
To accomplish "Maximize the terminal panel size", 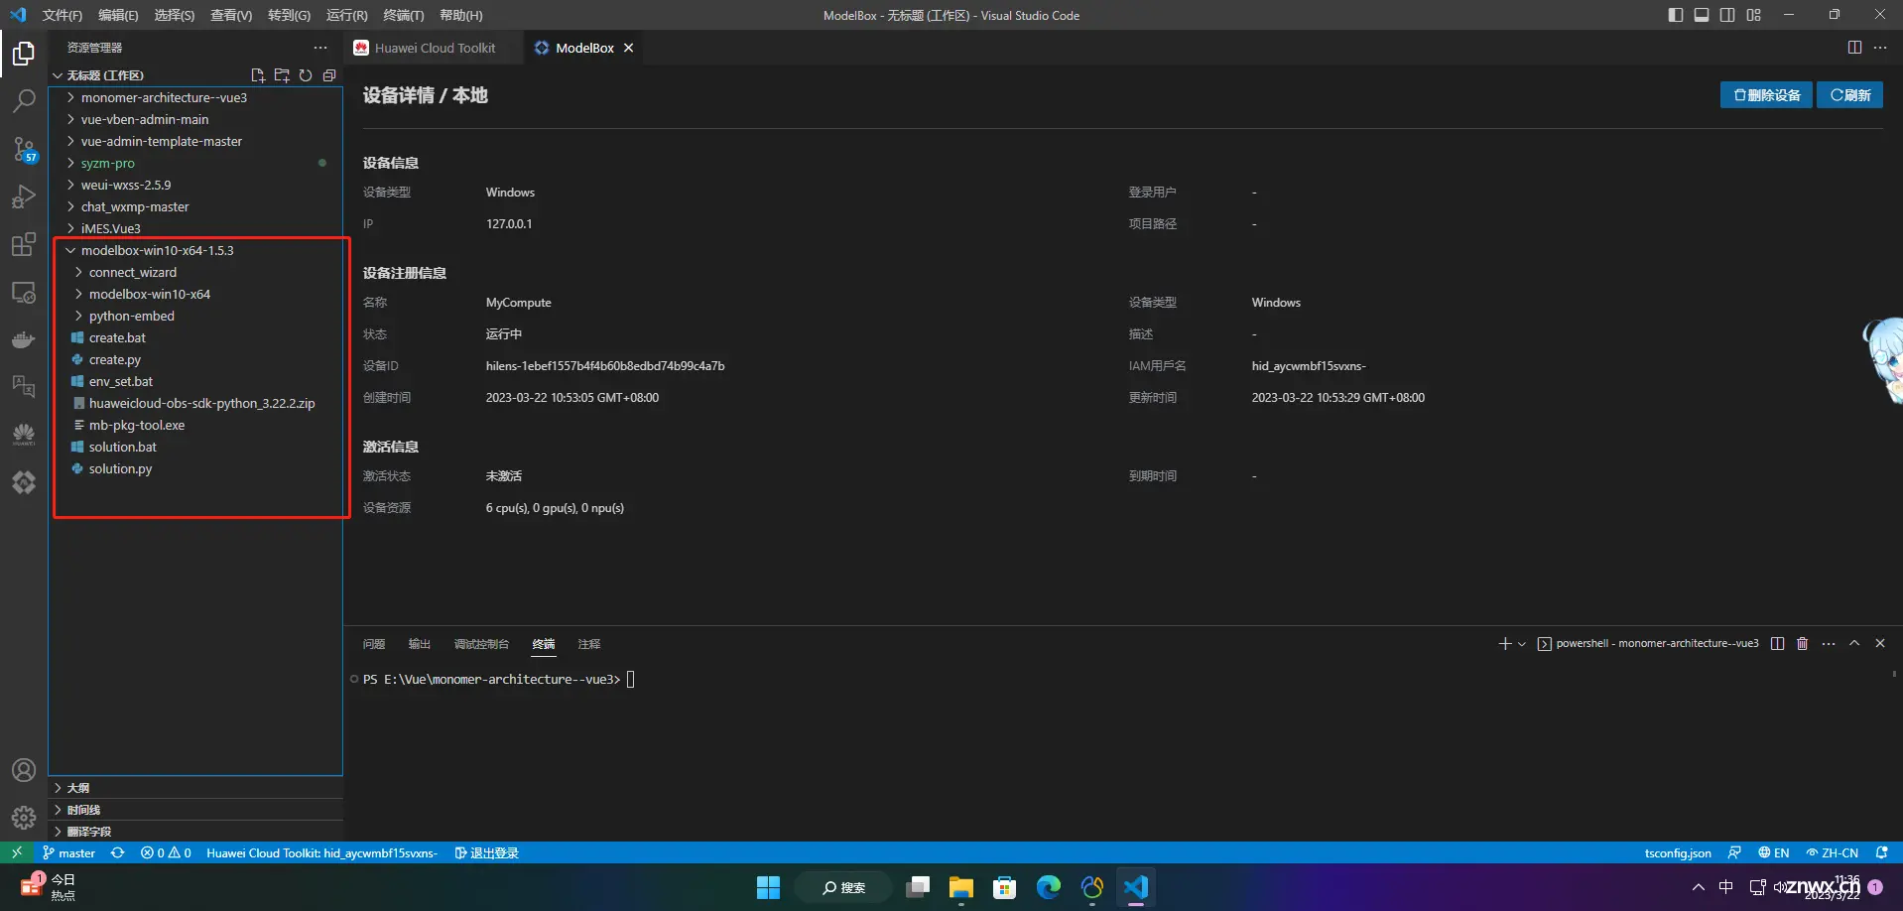I will tap(1854, 644).
